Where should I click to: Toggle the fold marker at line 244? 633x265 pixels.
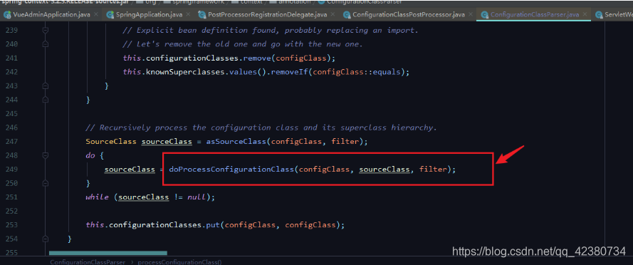[x=46, y=100]
